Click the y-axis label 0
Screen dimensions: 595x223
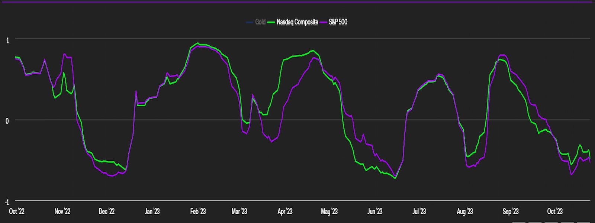7,121
